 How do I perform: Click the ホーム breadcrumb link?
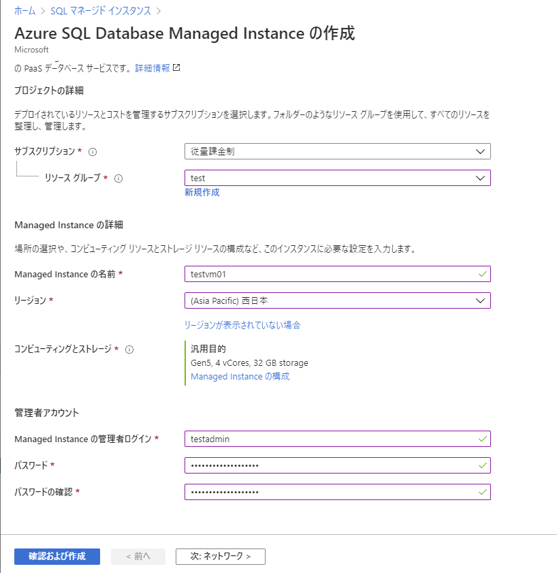[25, 11]
